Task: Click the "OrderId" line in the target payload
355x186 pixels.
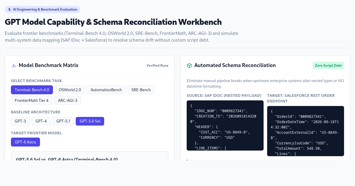Action: pos(301,116)
